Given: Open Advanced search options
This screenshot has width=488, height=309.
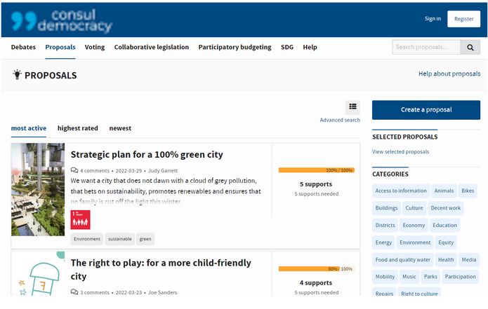Looking at the screenshot, I should (340, 120).
